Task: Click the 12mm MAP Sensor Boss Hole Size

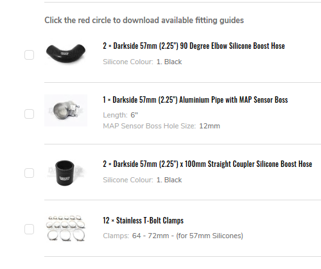Action: (209, 126)
